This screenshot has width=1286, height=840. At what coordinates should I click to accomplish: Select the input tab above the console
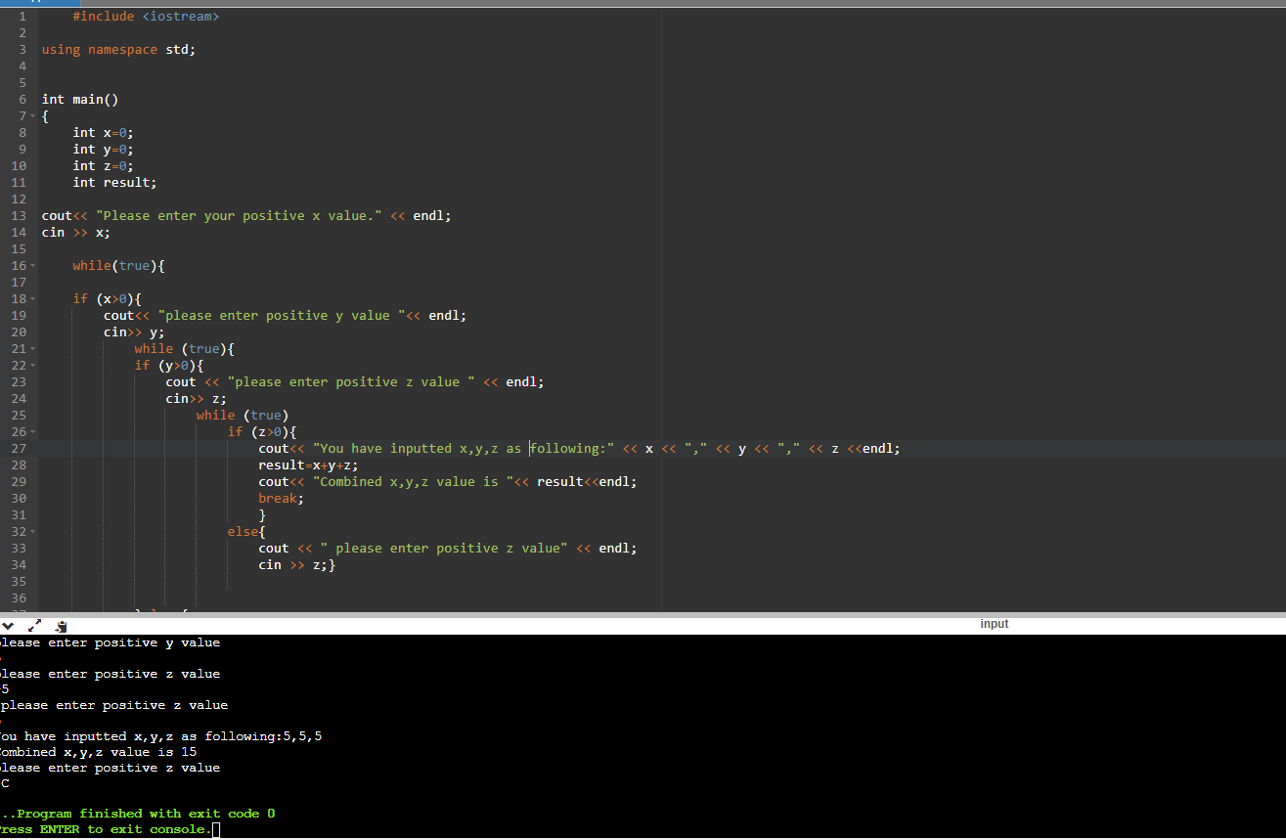994,624
